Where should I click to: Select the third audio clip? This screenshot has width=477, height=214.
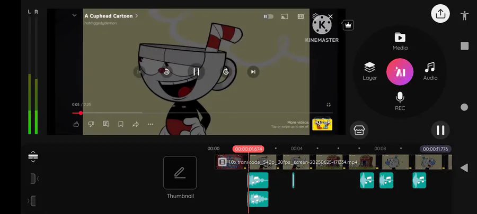(x=367, y=180)
